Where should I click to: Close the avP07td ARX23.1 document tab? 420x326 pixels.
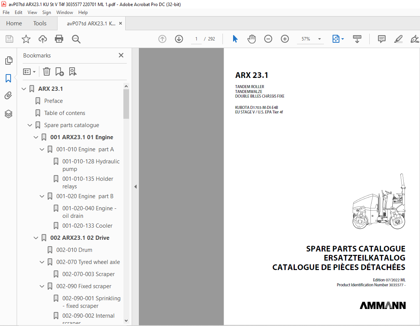121,23
